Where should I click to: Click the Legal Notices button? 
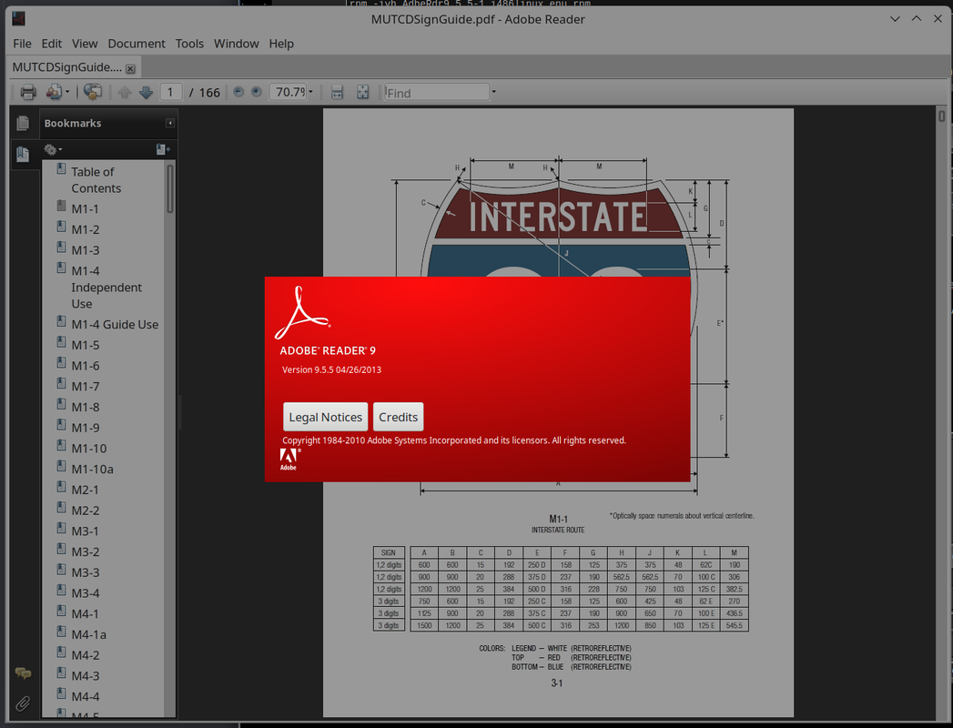[325, 417]
